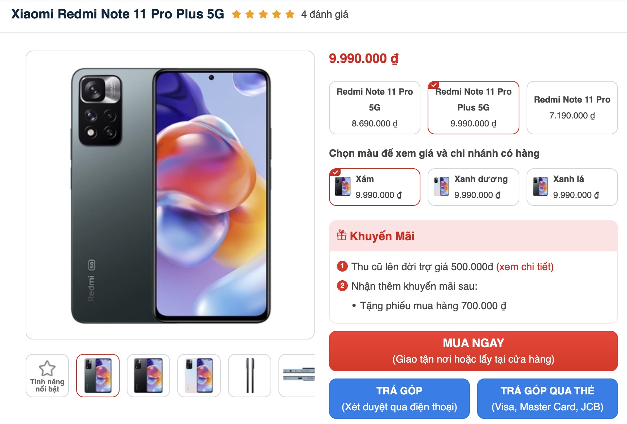
Task: Open the horizontal edge-view thumbnail
Action: click(297, 376)
